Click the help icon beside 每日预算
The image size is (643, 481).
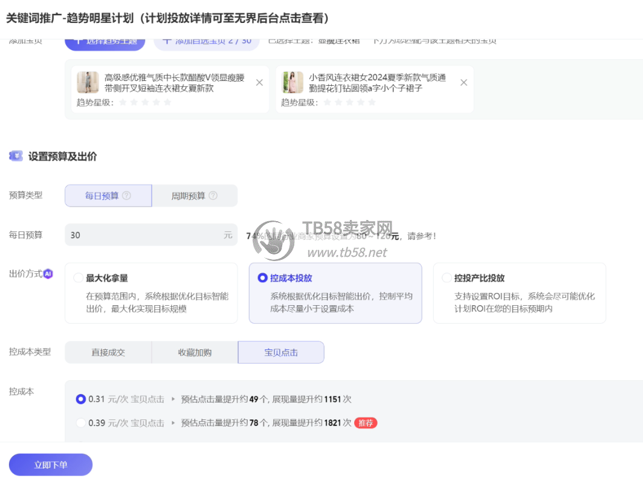tap(126, 196)
